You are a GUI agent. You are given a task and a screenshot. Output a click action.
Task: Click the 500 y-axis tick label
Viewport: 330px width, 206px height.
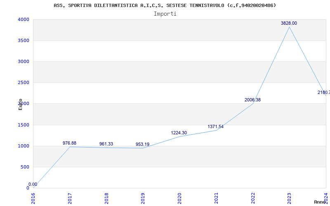pyautogui.click(x=25, y=167)
